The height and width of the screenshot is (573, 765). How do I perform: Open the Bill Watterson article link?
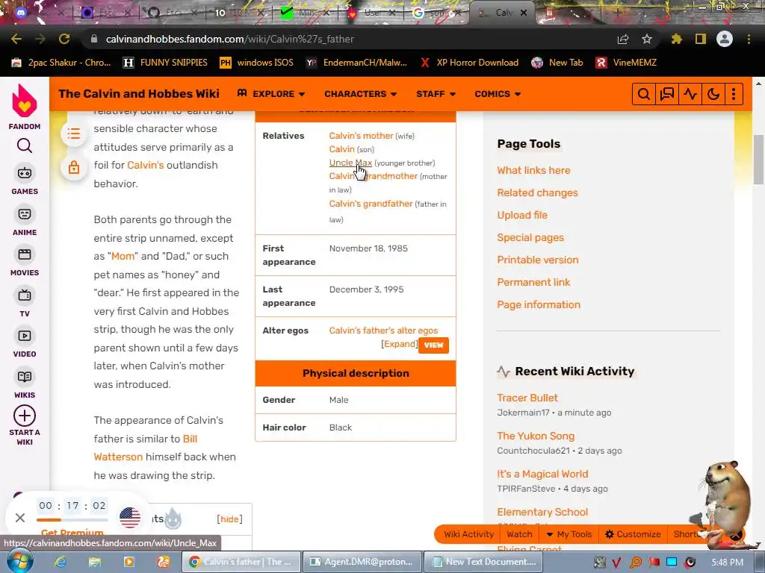(x=146, y=448)
